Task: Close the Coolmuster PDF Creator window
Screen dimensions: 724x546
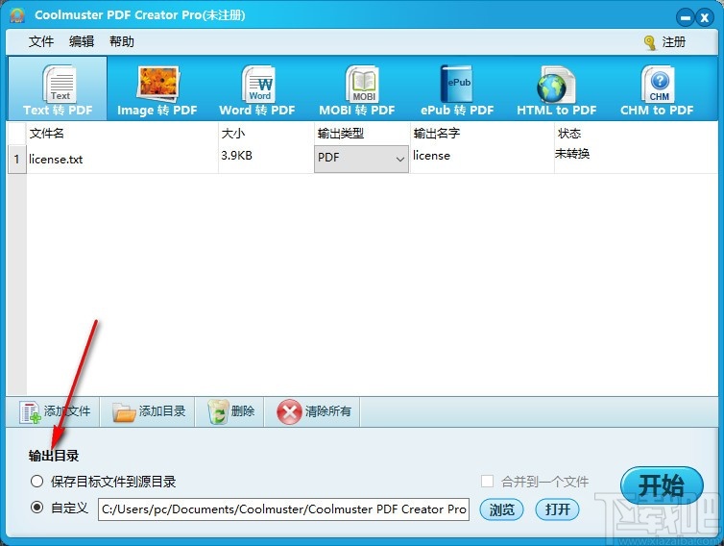Action: click(x=705, y=18)
